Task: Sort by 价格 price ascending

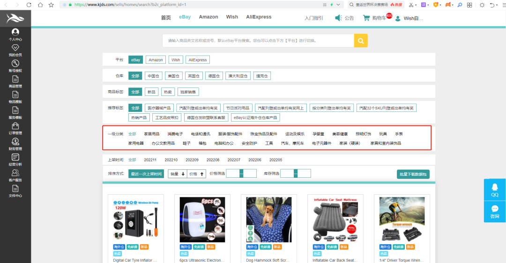Action: (x=196, y=174)
